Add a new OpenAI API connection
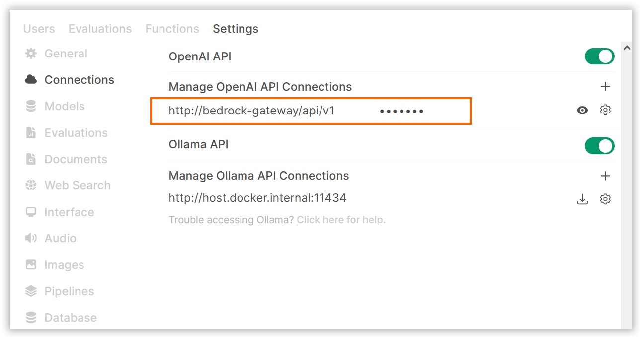This screenshot has height=339, width=642. pyautogui.click(x=605, y=87)
